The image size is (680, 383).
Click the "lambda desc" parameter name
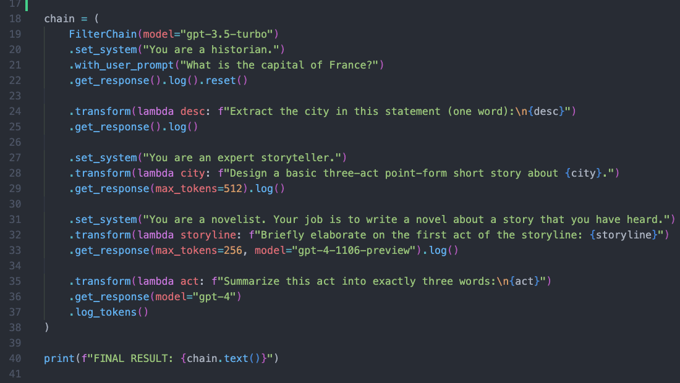coord(193,111)
